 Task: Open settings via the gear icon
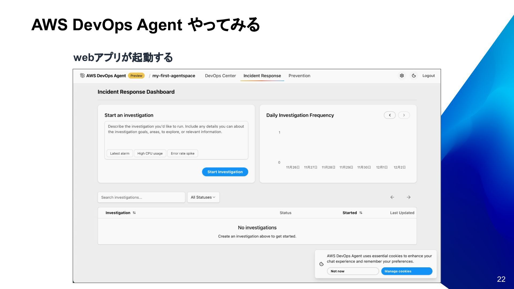click(402, 76)
